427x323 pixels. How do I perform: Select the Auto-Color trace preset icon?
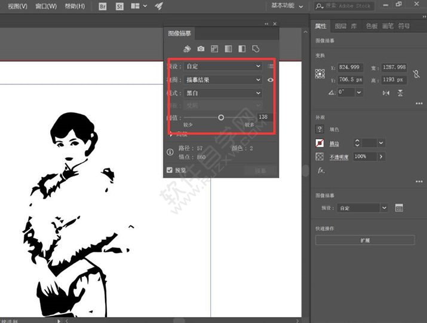coord(187,49)
